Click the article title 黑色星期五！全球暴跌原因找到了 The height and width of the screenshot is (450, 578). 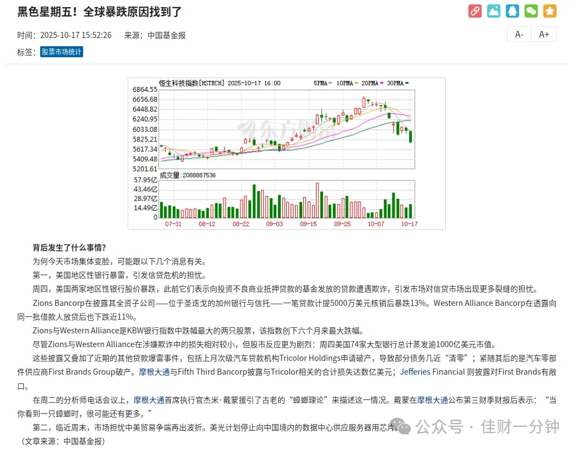point(100,12)
